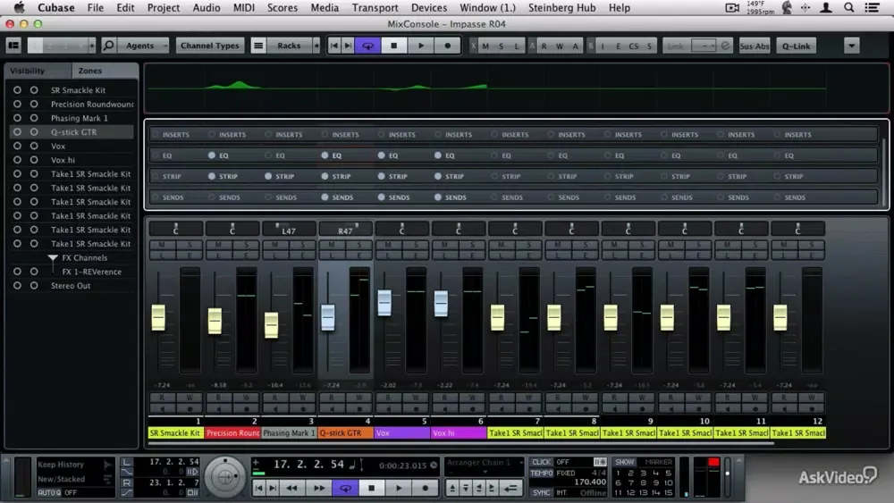Toggle SENDS on Vox hi channel
The height and width of the screenshot is (503, 894).
437,197
